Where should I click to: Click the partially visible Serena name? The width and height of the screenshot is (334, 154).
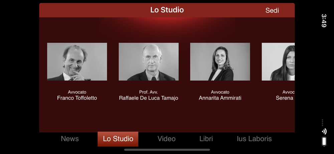(x=285, y=98)
